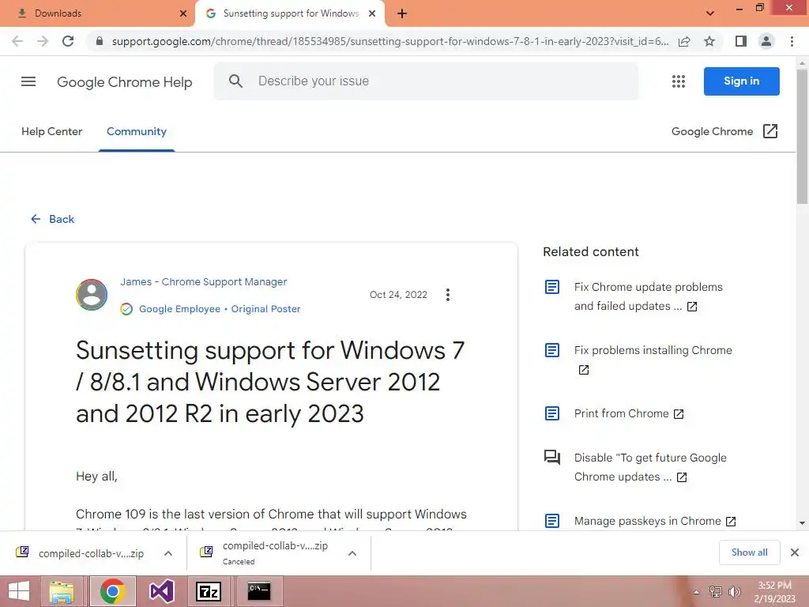Screen dimensions: 809x607
Task: Expand options for first compiled-collab zip download
Action: pos(168,553)
